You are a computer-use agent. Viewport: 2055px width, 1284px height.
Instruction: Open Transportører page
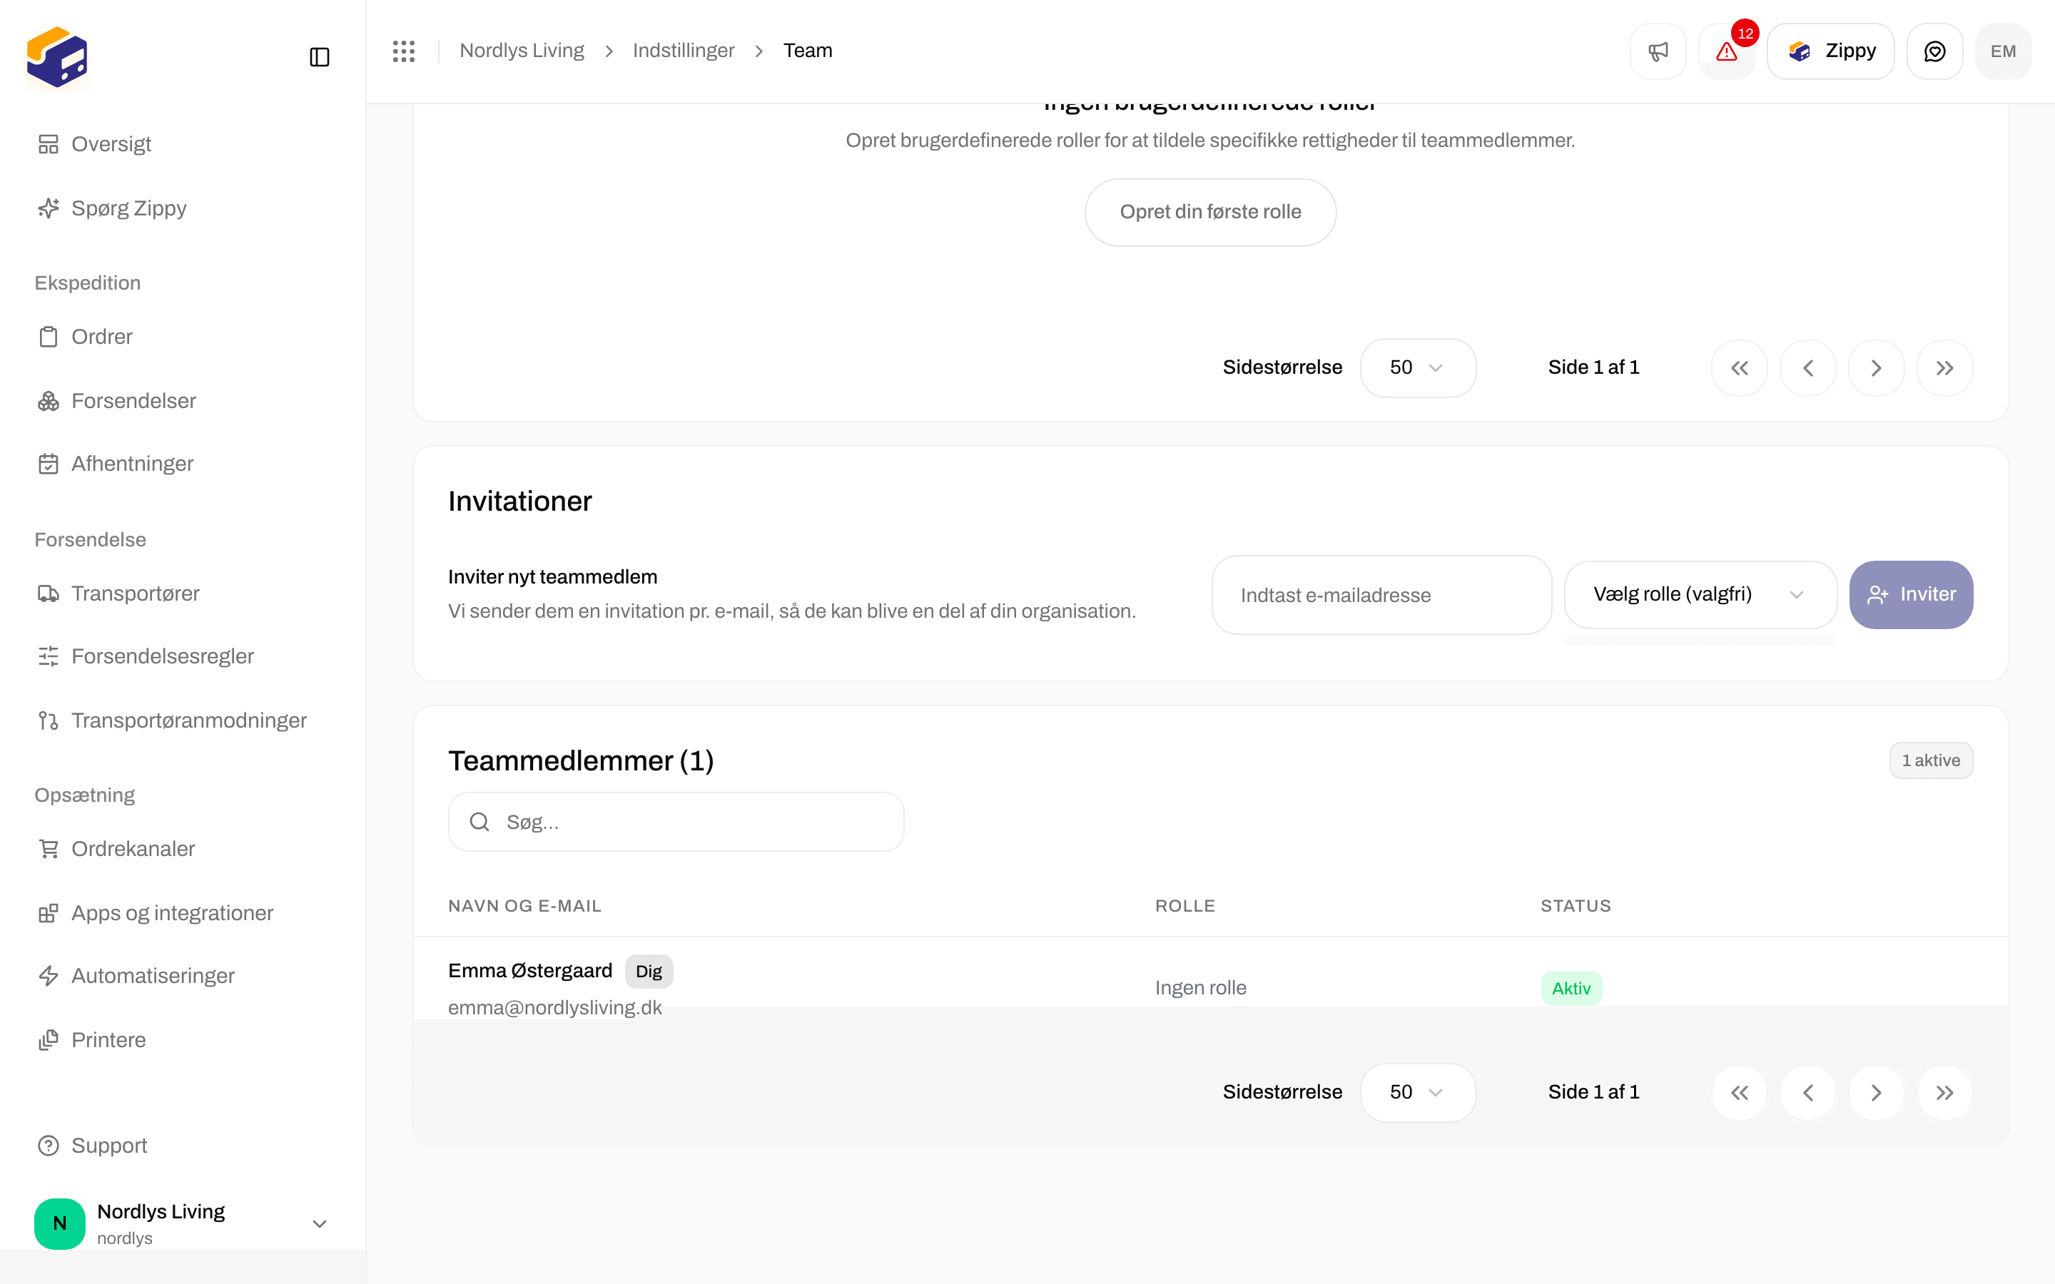pyautogui.click(x=183, y=593)
